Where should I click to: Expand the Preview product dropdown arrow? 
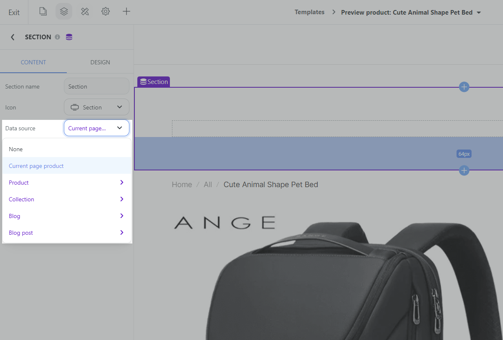(x=479, y=13)
